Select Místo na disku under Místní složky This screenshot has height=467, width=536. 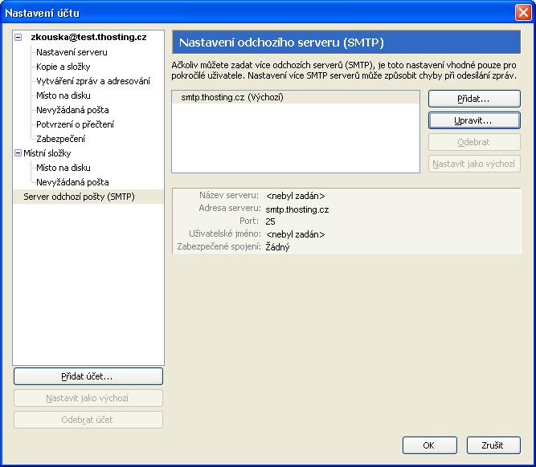pos(63,168)
